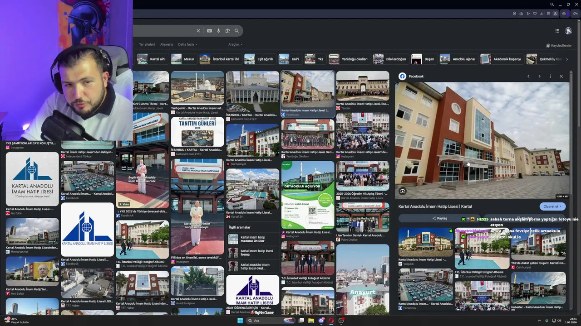Click the heart bookmark icon in browser toolbar
This screenshot has width=581, height=326.
coord(535,14)
